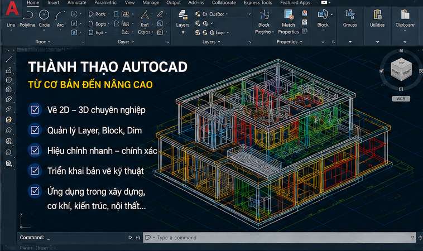Open the Clipboard panel icon
Viewport: 423px width, 251px height.
405,15
